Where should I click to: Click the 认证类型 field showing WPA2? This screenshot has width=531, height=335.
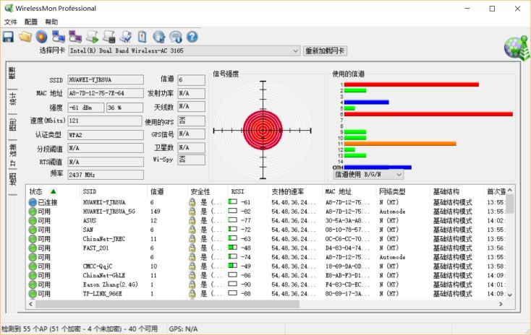pyautogui.click(x=106, y=135)
